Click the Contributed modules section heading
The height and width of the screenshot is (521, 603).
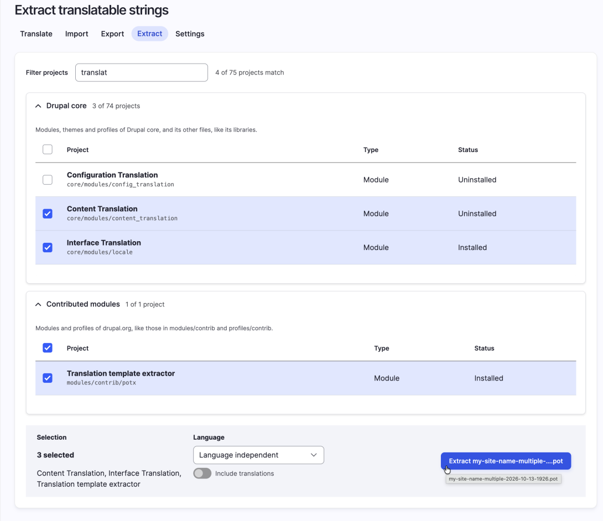pos(83,304)
